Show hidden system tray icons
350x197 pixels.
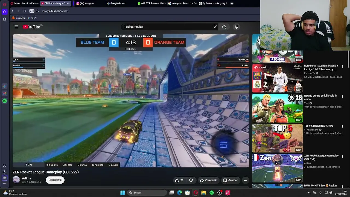[x=309, y=193]
